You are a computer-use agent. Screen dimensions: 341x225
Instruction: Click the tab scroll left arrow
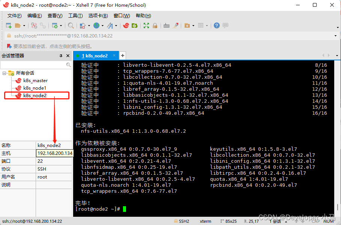click(323, 55)
